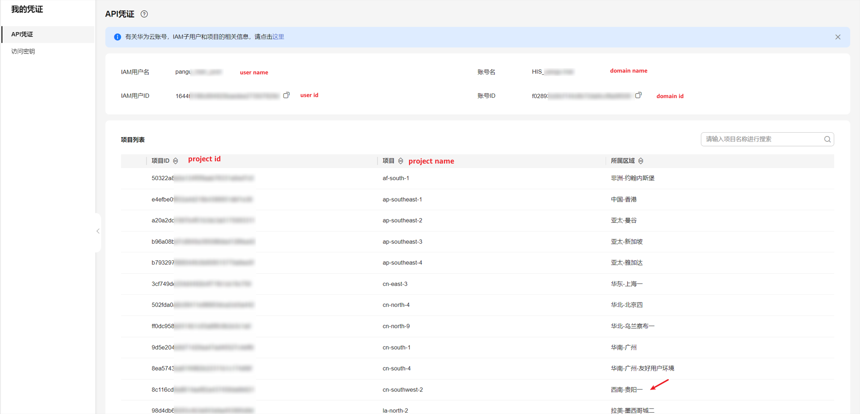860x414 pixels.
Task: Click the project ID for af-south-1
Action: tap(202, 178)
